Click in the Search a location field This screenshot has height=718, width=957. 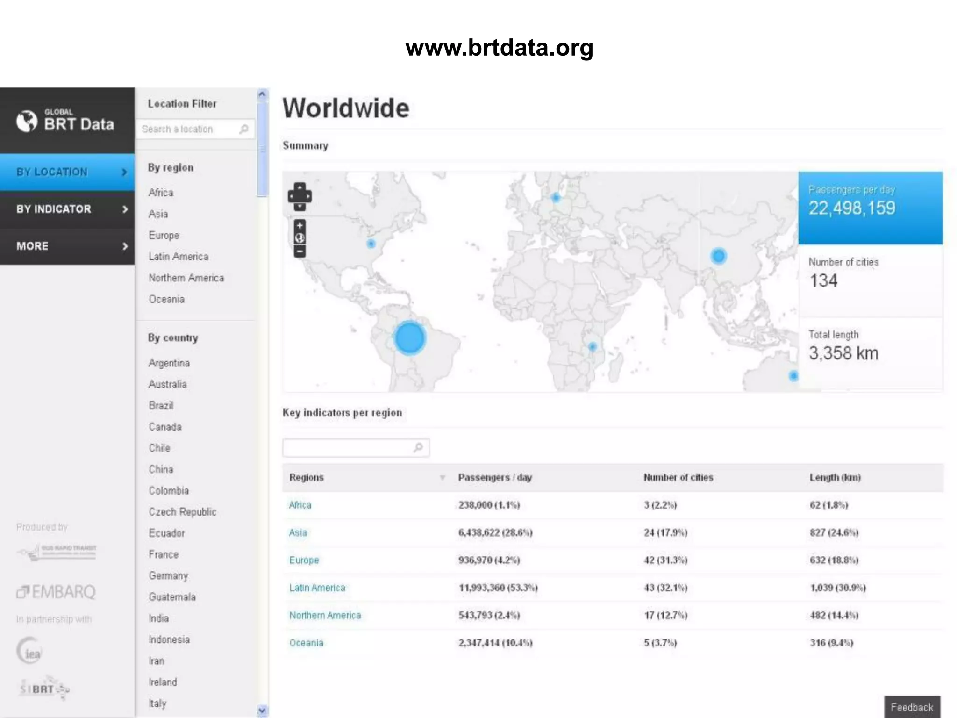point(187,129)
